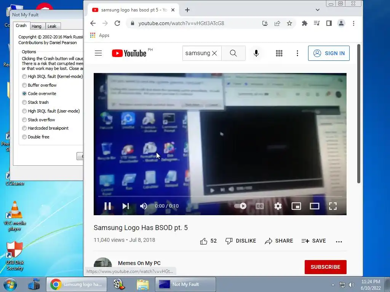Open the Chrome profile avatar
Screen dimensions: 390x292
point(341,23)
